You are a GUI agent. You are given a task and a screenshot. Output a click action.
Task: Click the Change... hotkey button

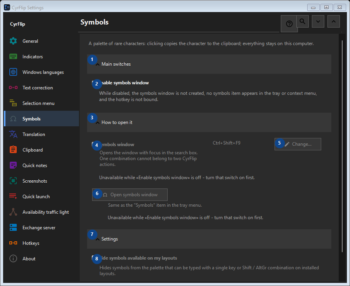click(x=298, y=144)
